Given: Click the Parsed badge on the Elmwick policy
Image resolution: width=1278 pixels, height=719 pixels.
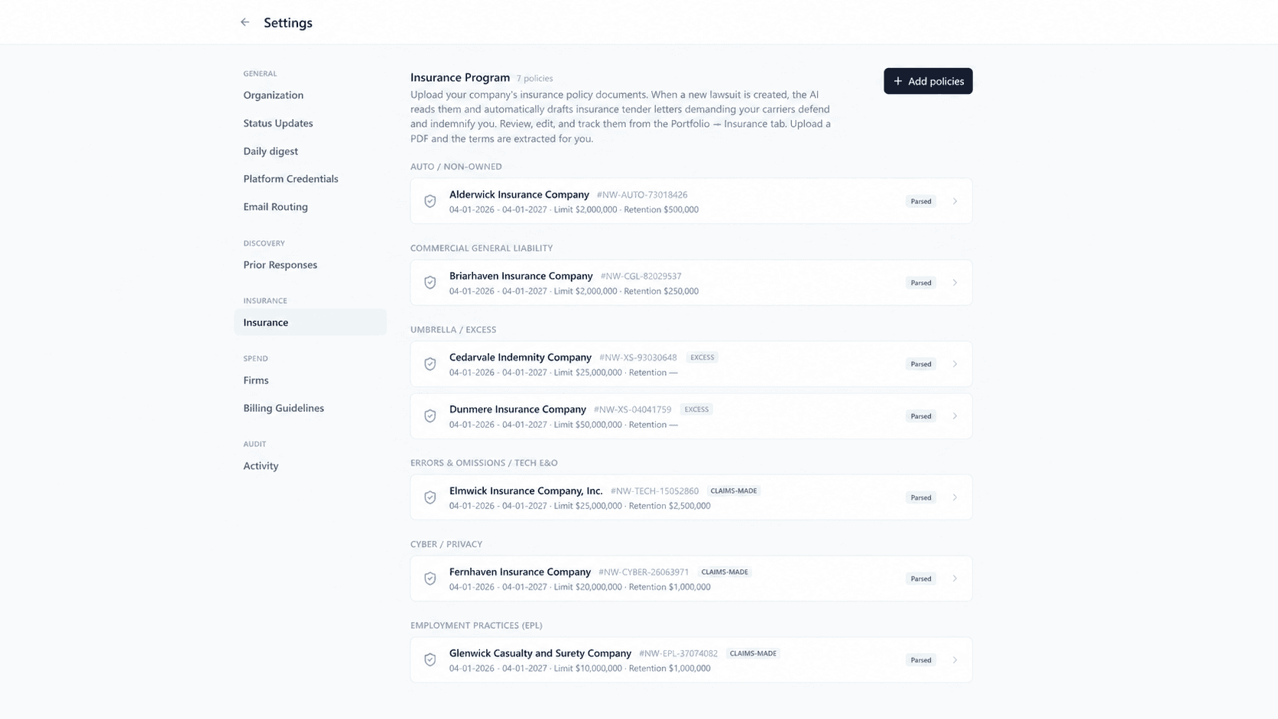Looking at the screenshot, I should click(921, 497).
